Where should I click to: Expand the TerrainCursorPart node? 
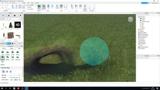tap(139, 22)
